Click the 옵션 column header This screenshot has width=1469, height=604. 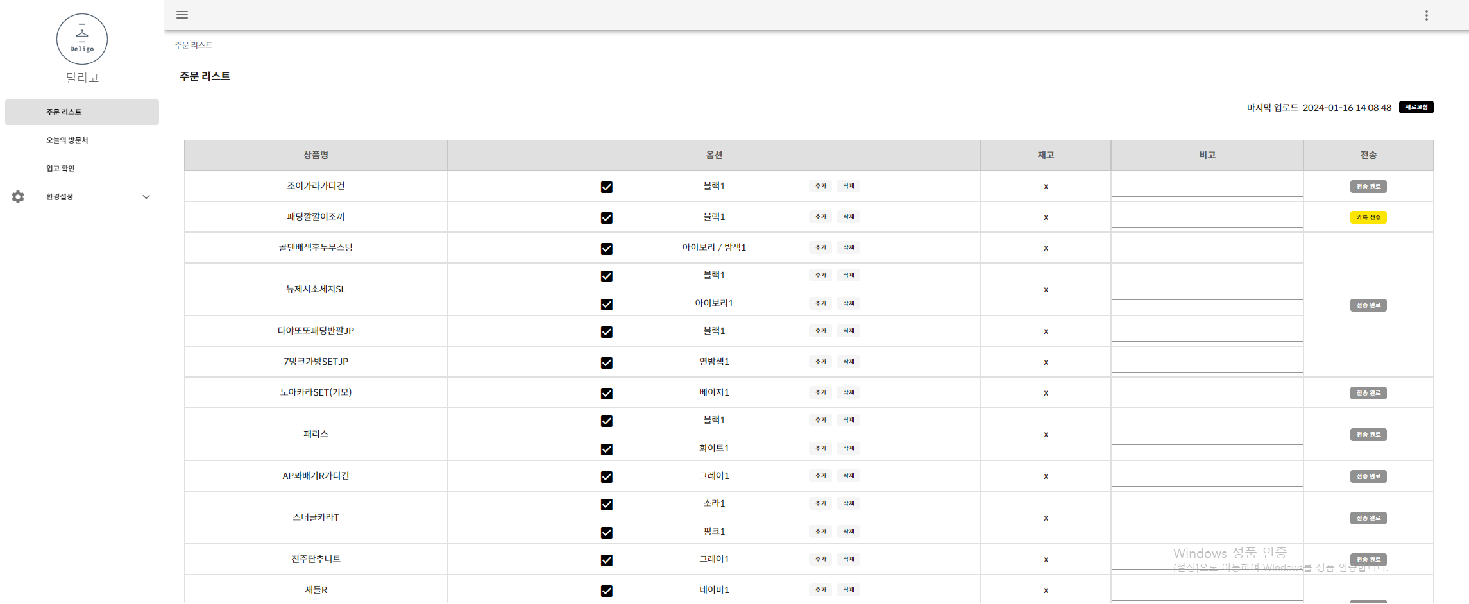pyautogui.click(x=714, y=155)
